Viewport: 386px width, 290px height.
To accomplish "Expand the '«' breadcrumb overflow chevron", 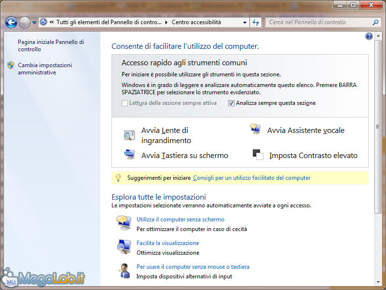I will click(x=52, y=22).
